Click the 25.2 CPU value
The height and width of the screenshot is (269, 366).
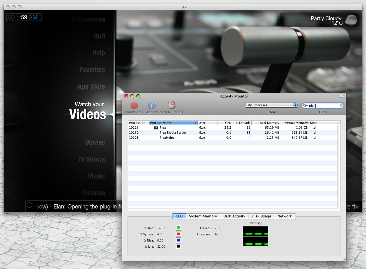coord(228,128)
